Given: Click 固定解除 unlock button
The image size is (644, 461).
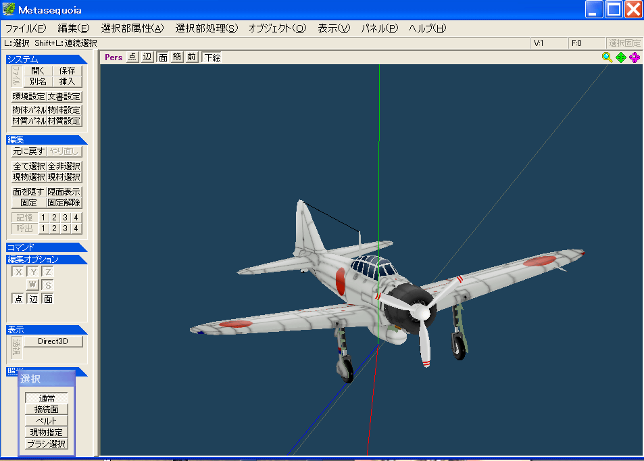Looking at the screenshot, I should click(x=64, y=203).
